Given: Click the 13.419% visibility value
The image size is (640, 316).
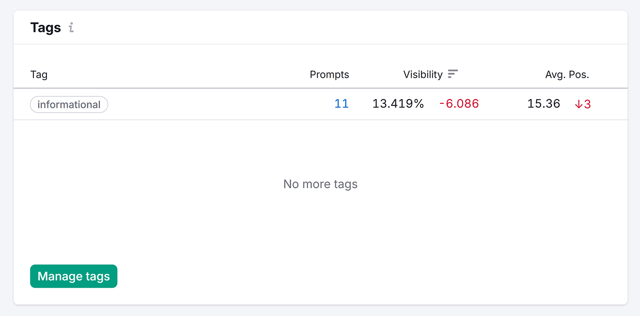Looking at the screenshot, I should (x=398, y=104).
